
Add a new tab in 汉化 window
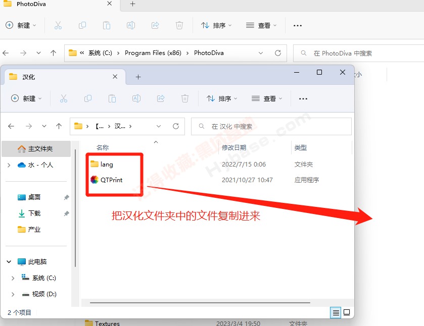138,77
